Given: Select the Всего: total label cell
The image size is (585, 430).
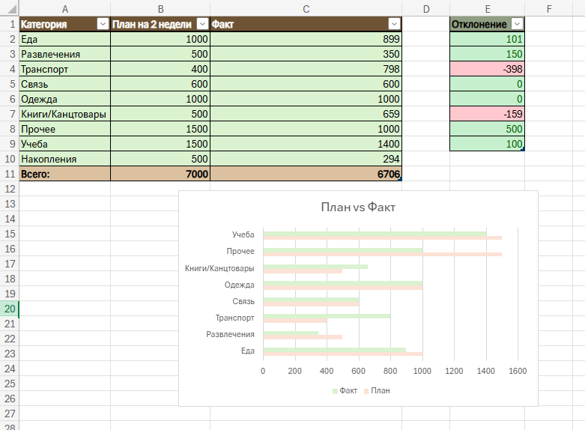Looking at the screenshot, I should point(64,174).
